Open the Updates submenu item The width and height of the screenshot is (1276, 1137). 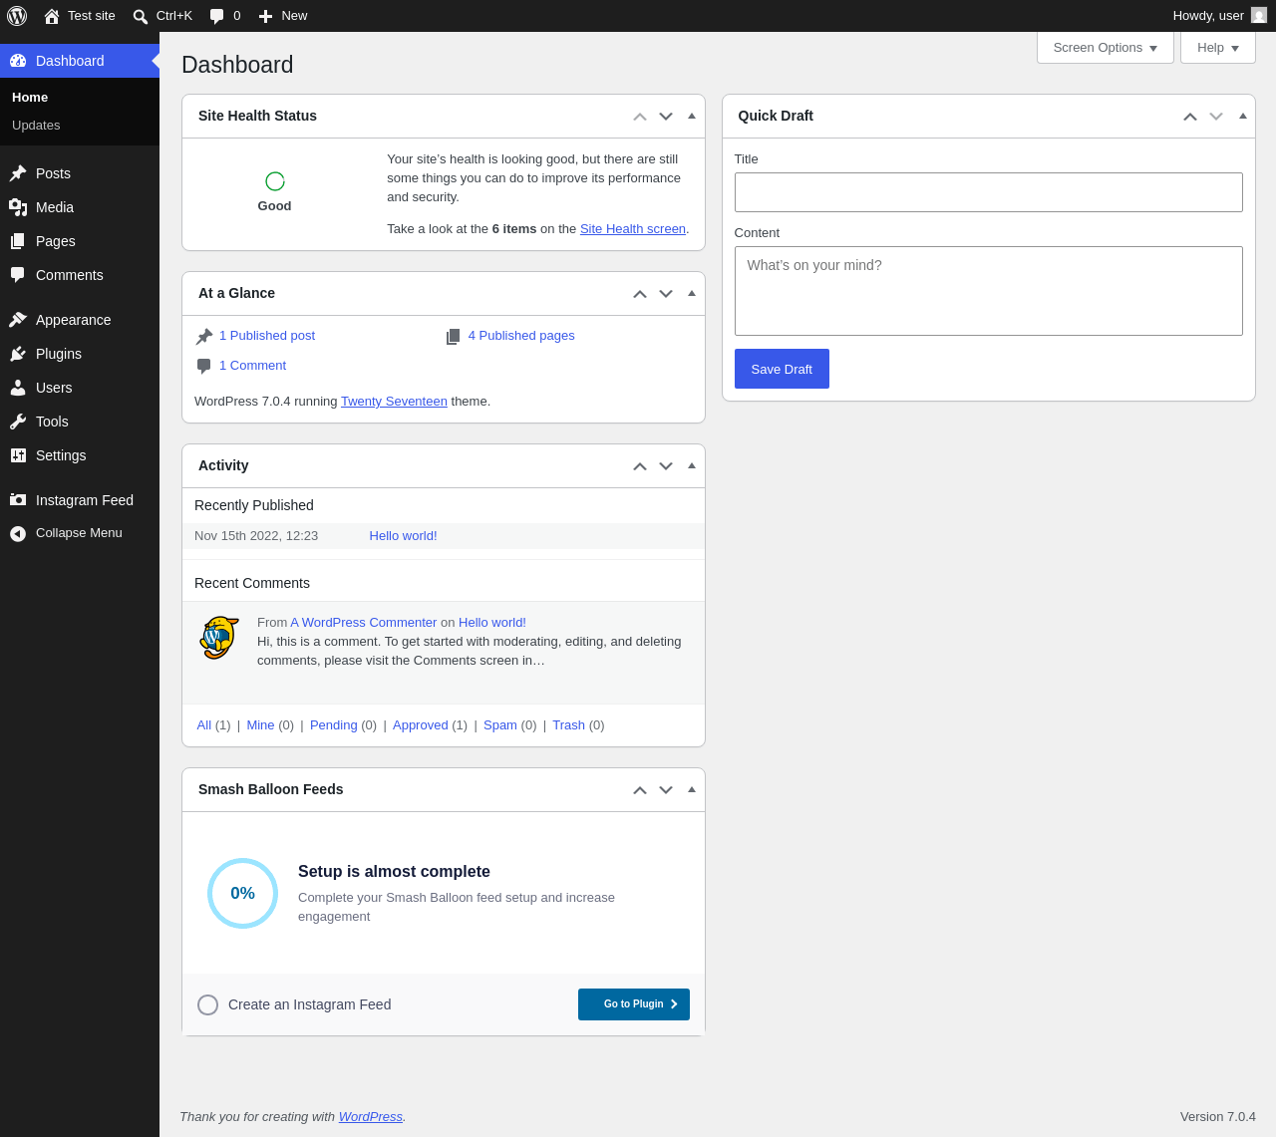coord(36,125)
